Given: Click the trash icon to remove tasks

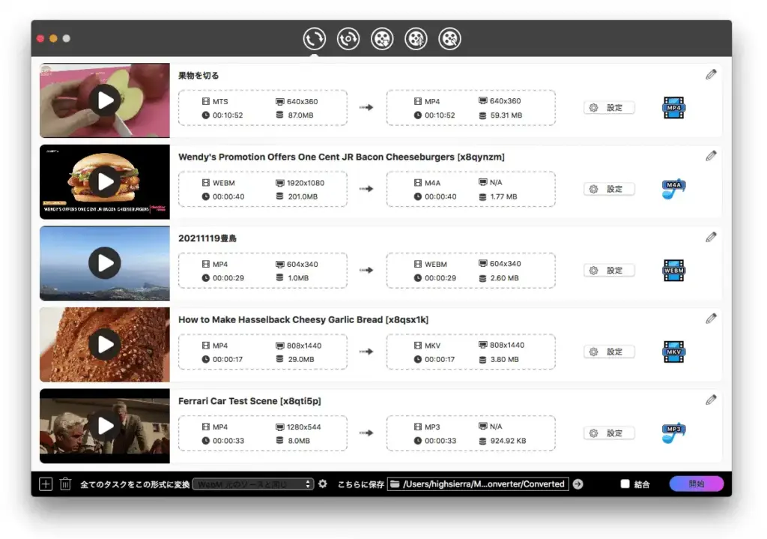Looking at the screenshot, I should [x=66, y=484].
